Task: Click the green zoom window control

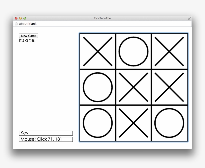Action: (x=24, y=18)
